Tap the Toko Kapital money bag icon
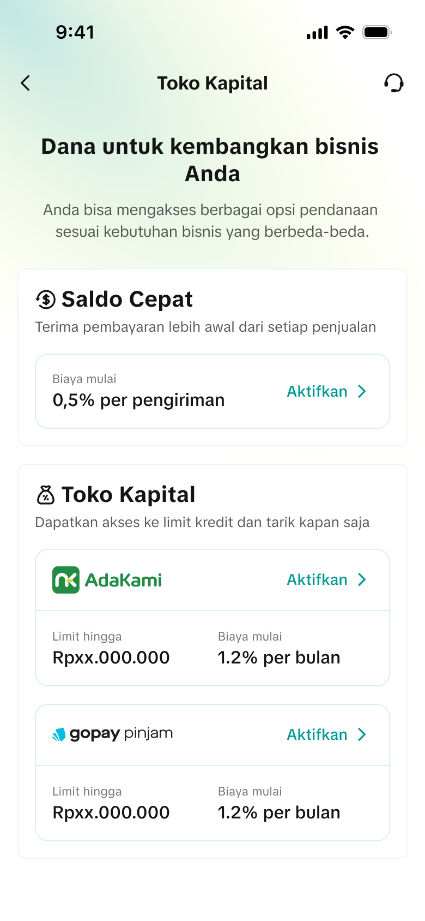 pyautogui.click(x=46, y=495)
